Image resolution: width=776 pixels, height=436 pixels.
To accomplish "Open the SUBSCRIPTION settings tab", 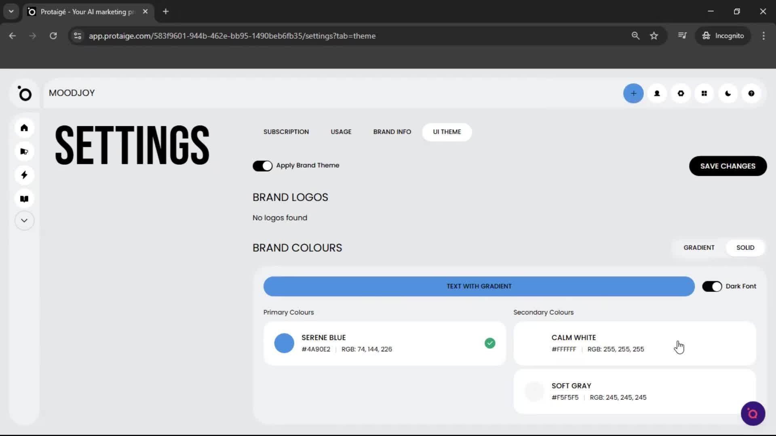I will click(x=286, y=132).
